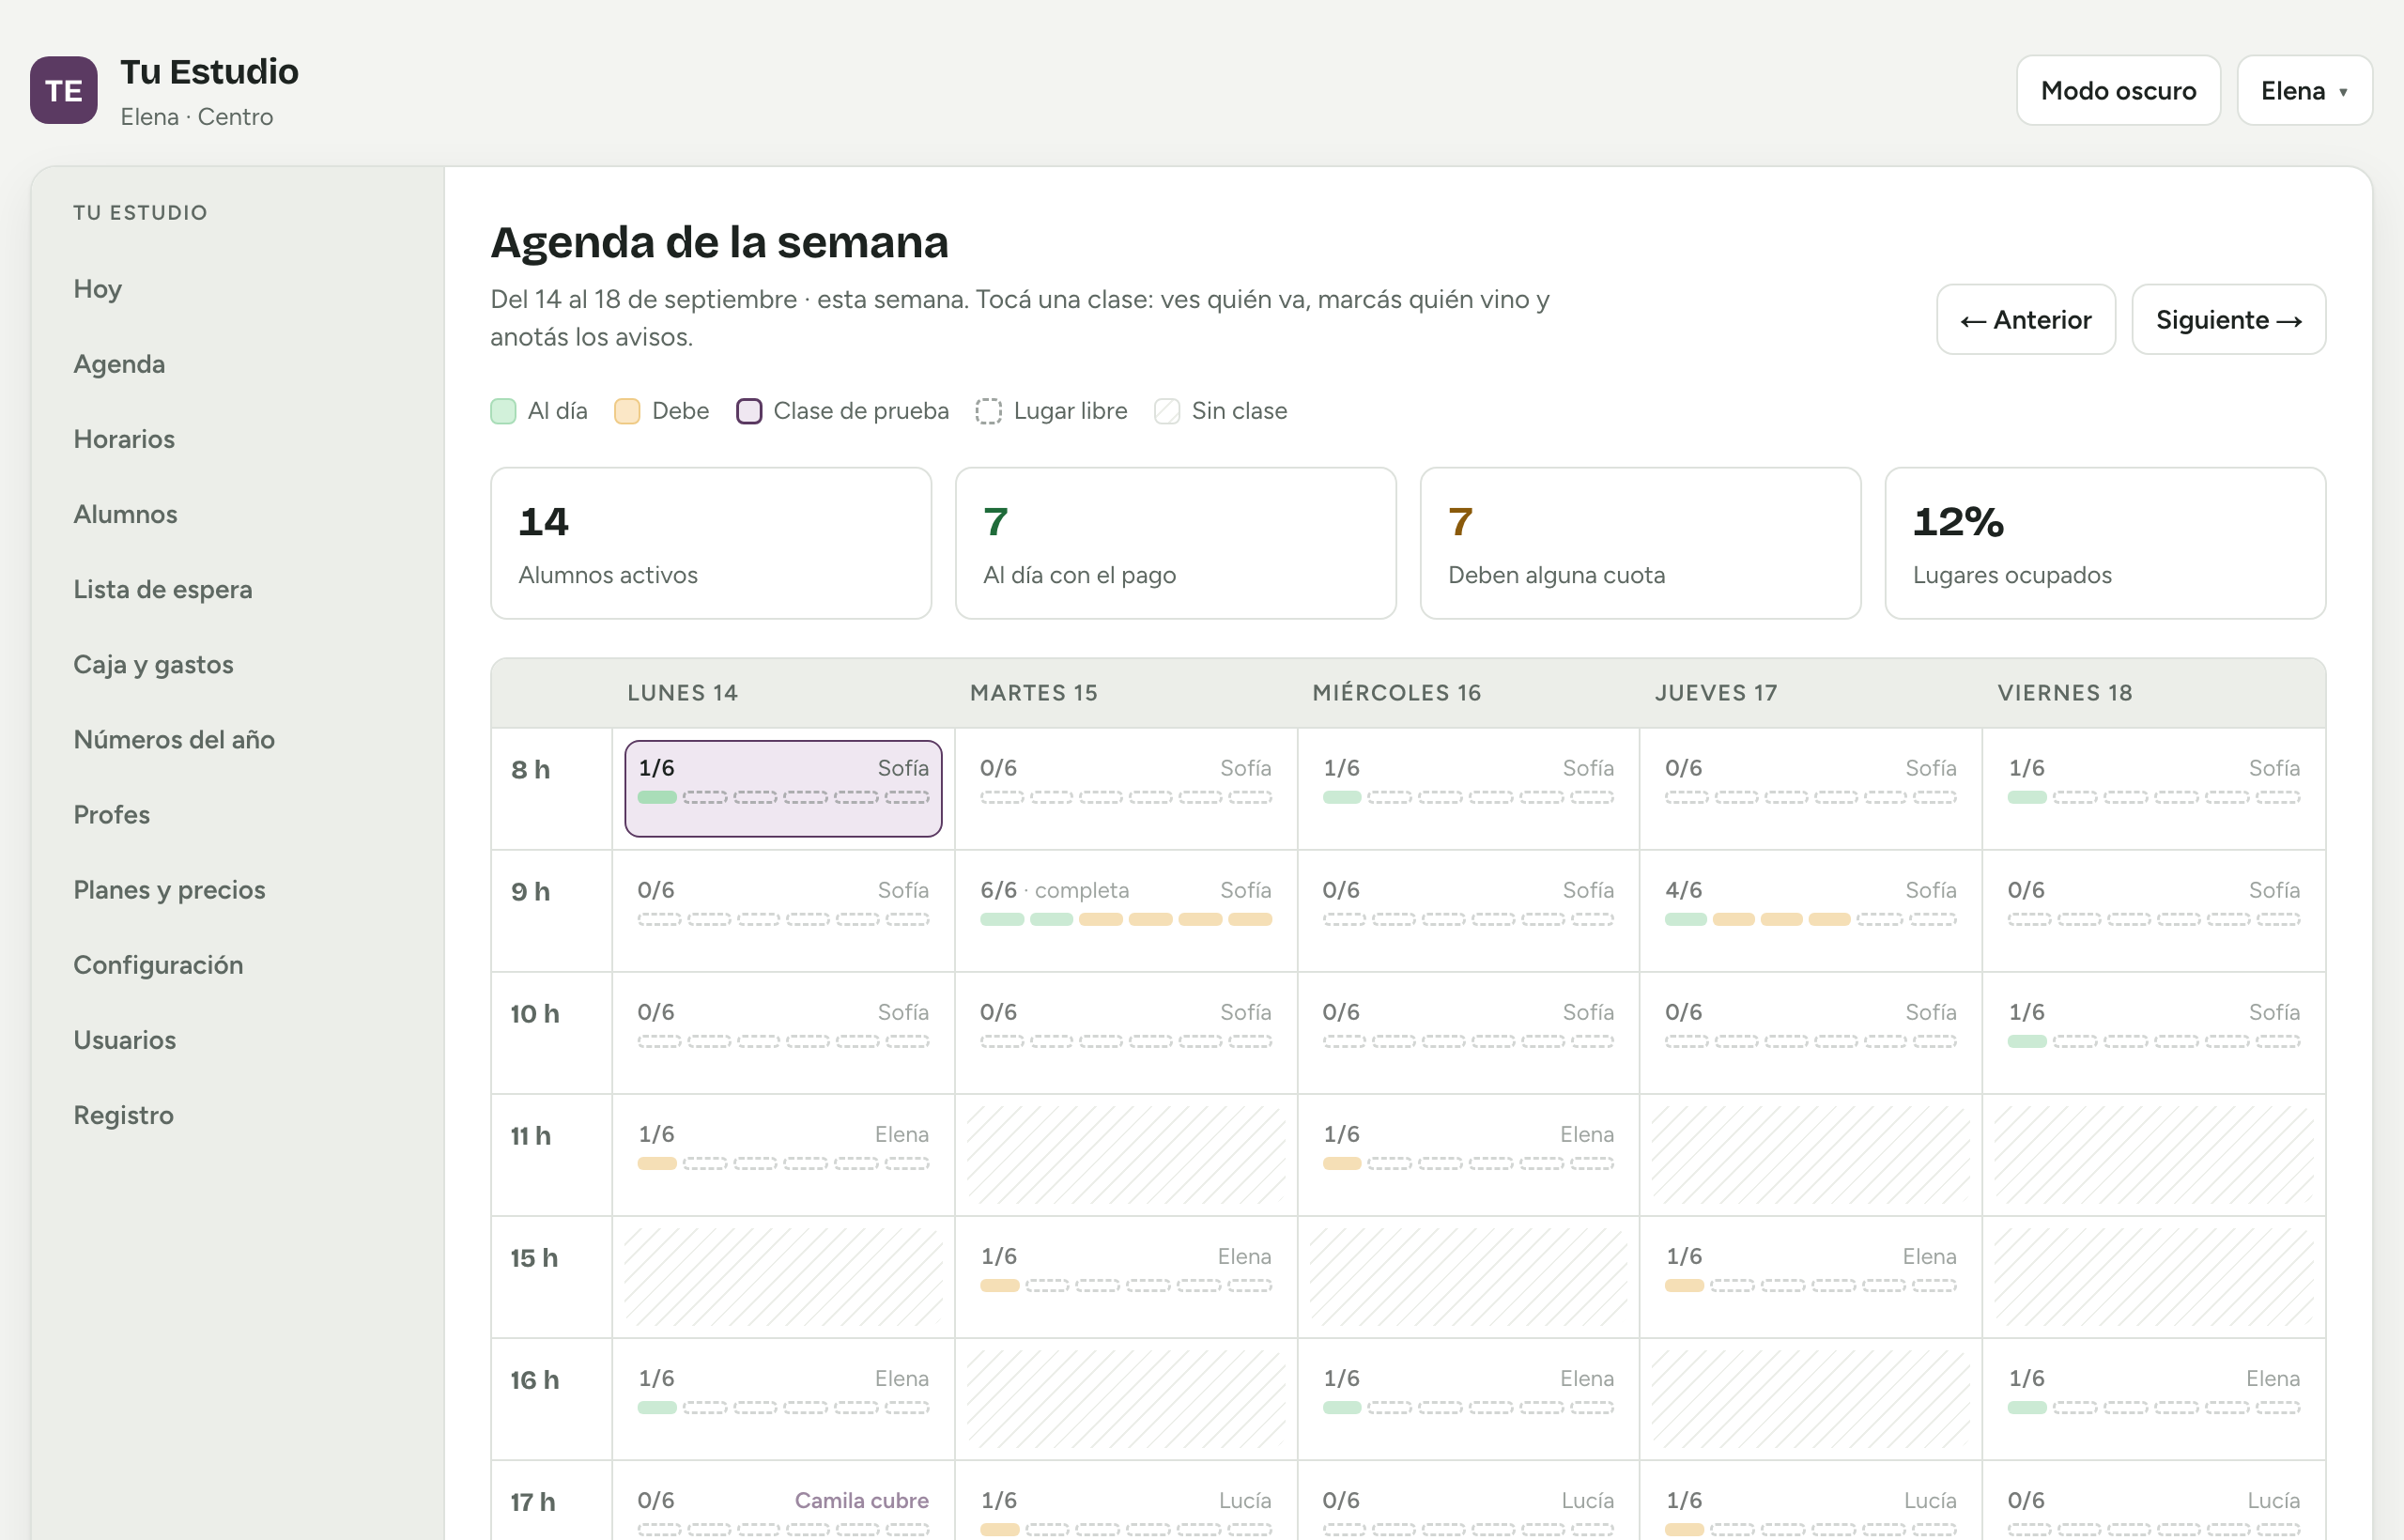Open Usuarios in the sidebar
The image size is (2404, 1540).
point(124,1039)
